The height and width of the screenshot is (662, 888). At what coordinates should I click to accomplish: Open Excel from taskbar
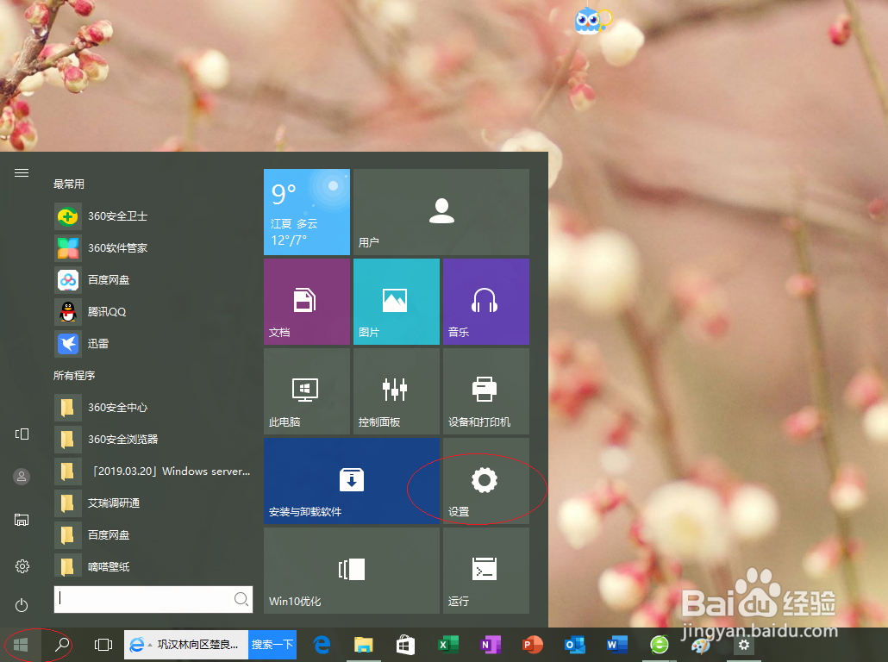click(x=448, y=645)
